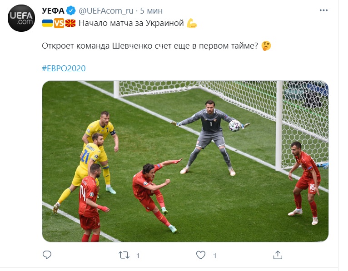The width and height of the screenshot is (348, 271).
Task: Click the share upload icon
Action: pyautogui.click(x=278, y=255)
